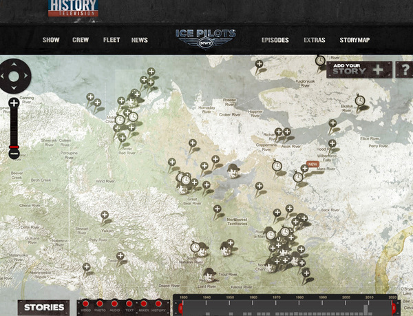Click the Ice Pilots NWT logo
Viewport: 413px width, 316px height.
pyautogui.click(x=205, y=39)
